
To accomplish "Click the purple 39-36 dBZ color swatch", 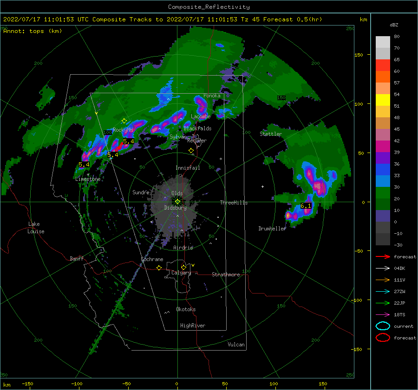I will pyautogui.click(x=383, y=158).
